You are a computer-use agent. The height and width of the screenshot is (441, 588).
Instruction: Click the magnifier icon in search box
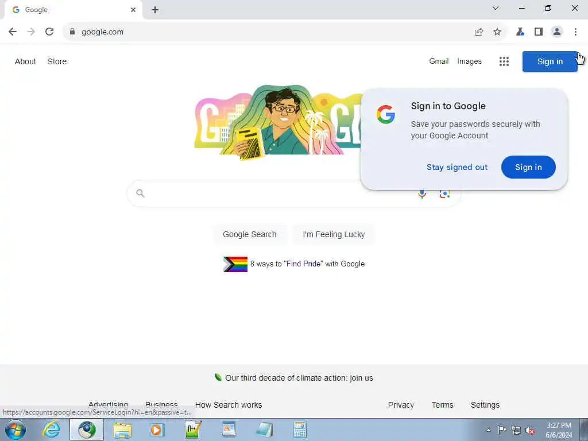[140, 193]
